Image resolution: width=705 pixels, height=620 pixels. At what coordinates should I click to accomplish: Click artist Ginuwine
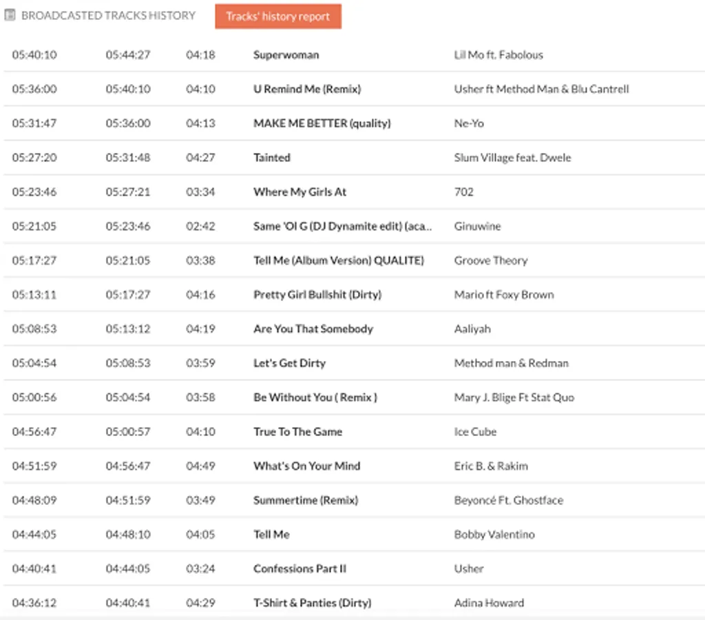(x=477, y=226)
